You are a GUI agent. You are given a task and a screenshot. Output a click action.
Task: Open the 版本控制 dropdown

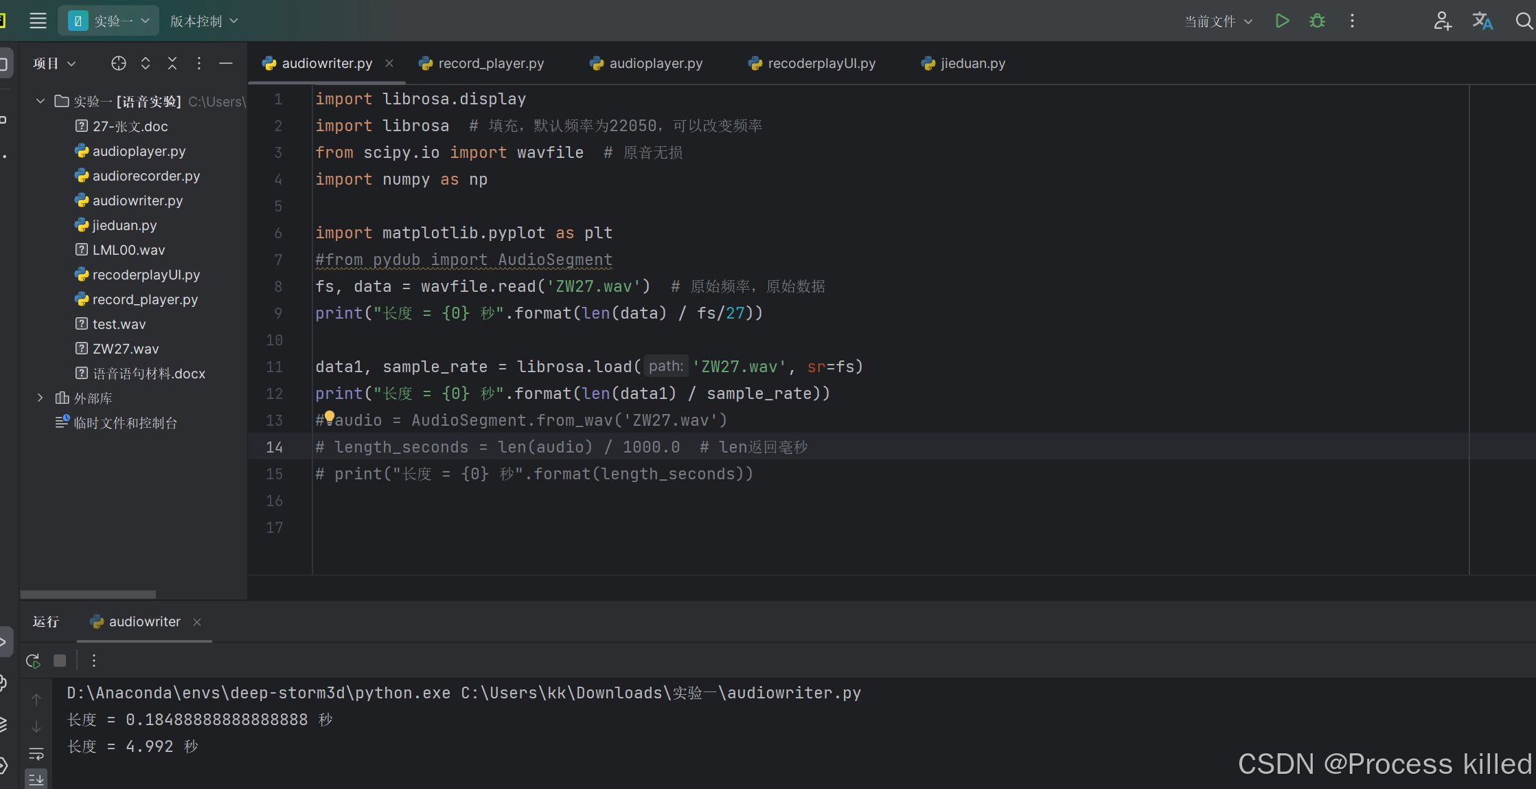pos(203,21)
